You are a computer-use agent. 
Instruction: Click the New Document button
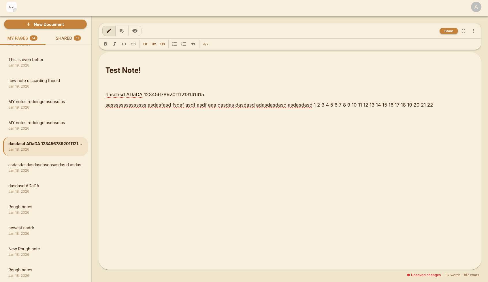coord(45,24)
